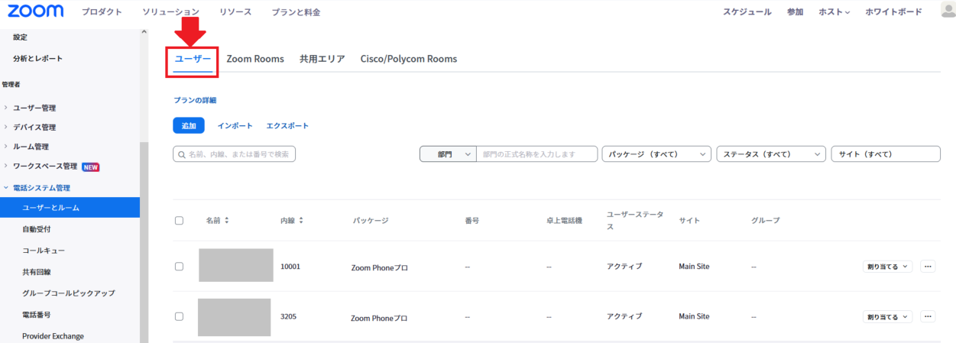Switch to the Zoom Rooms tab

click(255, 59)
